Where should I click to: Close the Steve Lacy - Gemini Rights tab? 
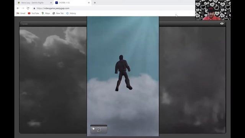click(51, 3)
